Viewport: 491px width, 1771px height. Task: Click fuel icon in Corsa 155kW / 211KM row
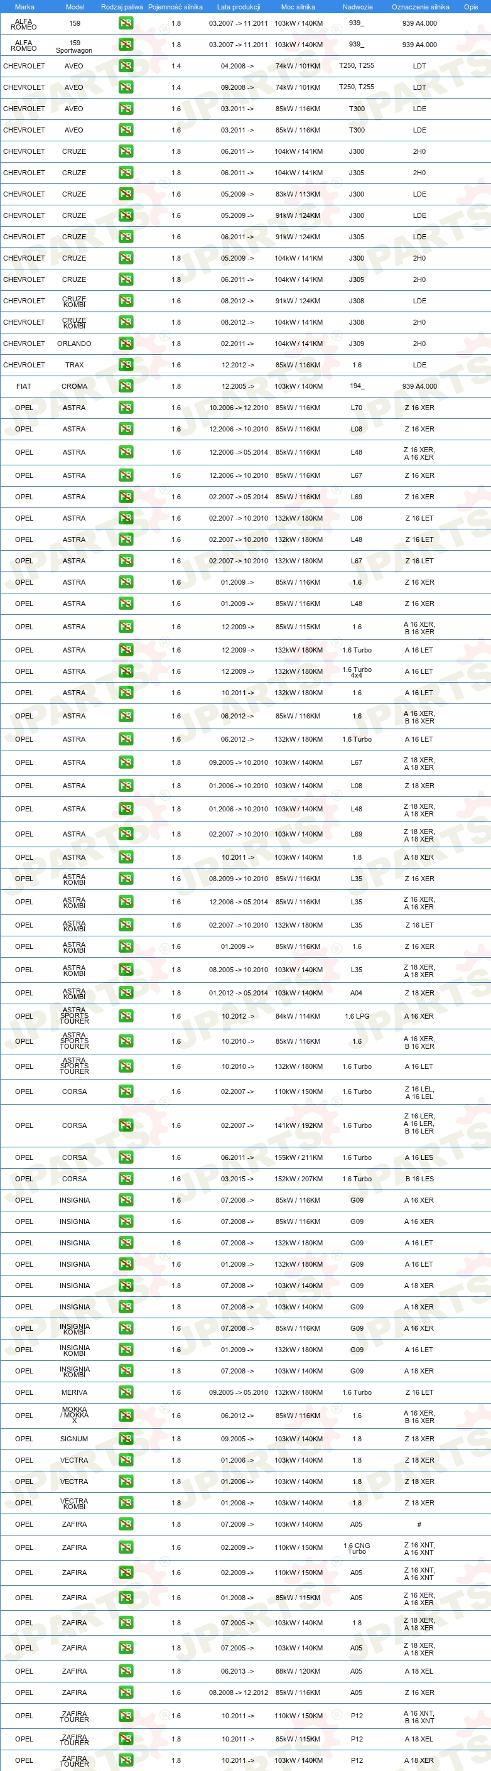126,1158
